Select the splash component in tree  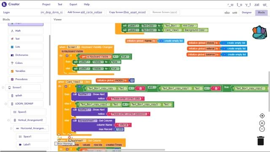point(26,96)
